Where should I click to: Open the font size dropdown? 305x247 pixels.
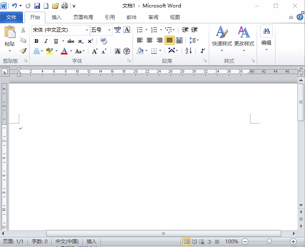pyautogui.click(x=109, y=30)
